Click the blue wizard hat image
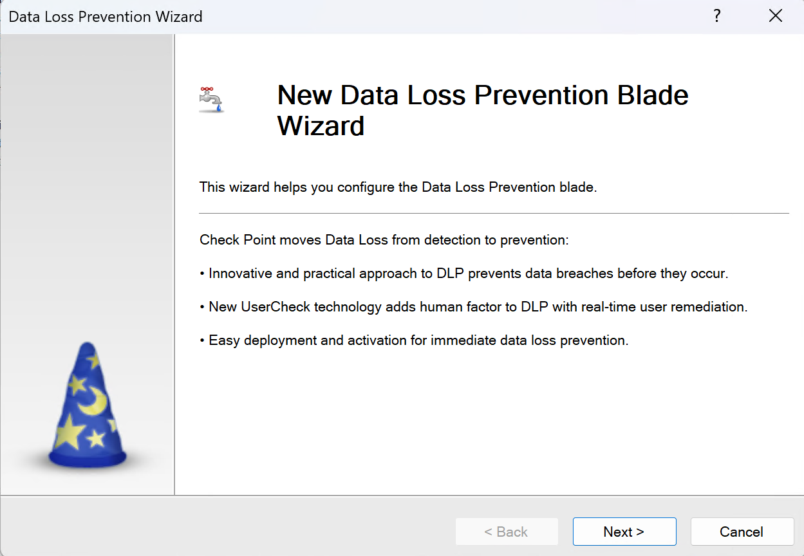 [x=88, y=407]
